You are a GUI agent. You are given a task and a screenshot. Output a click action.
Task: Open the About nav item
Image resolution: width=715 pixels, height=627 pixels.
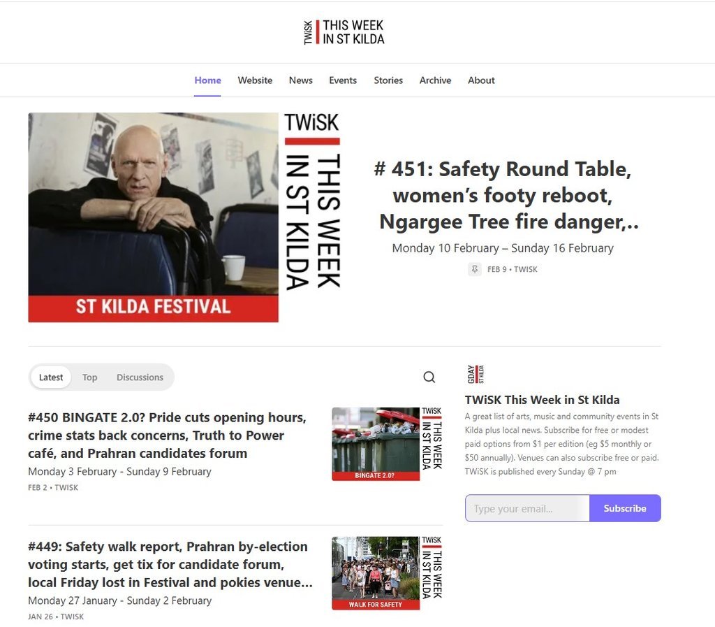(x=481, y=80)
